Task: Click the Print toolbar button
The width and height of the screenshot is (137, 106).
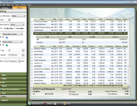Action: [x=67, y=104]
